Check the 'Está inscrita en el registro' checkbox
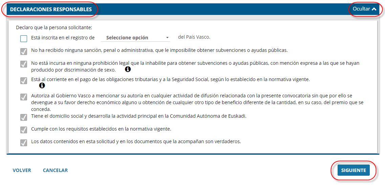 [x=24, y=38]
